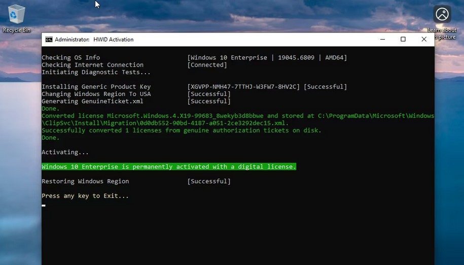Minimize the HWID Activation window
464x265 pixels.
[x=382, y=40]
